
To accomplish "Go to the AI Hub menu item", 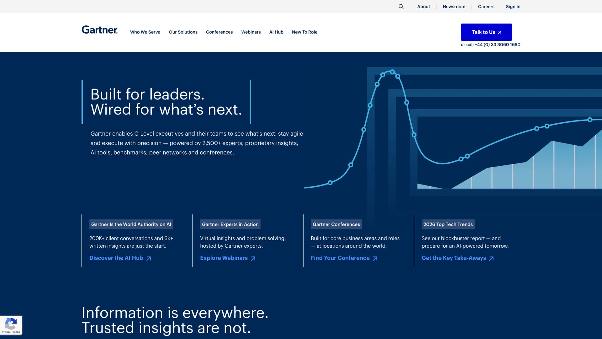I will (276, 32).
